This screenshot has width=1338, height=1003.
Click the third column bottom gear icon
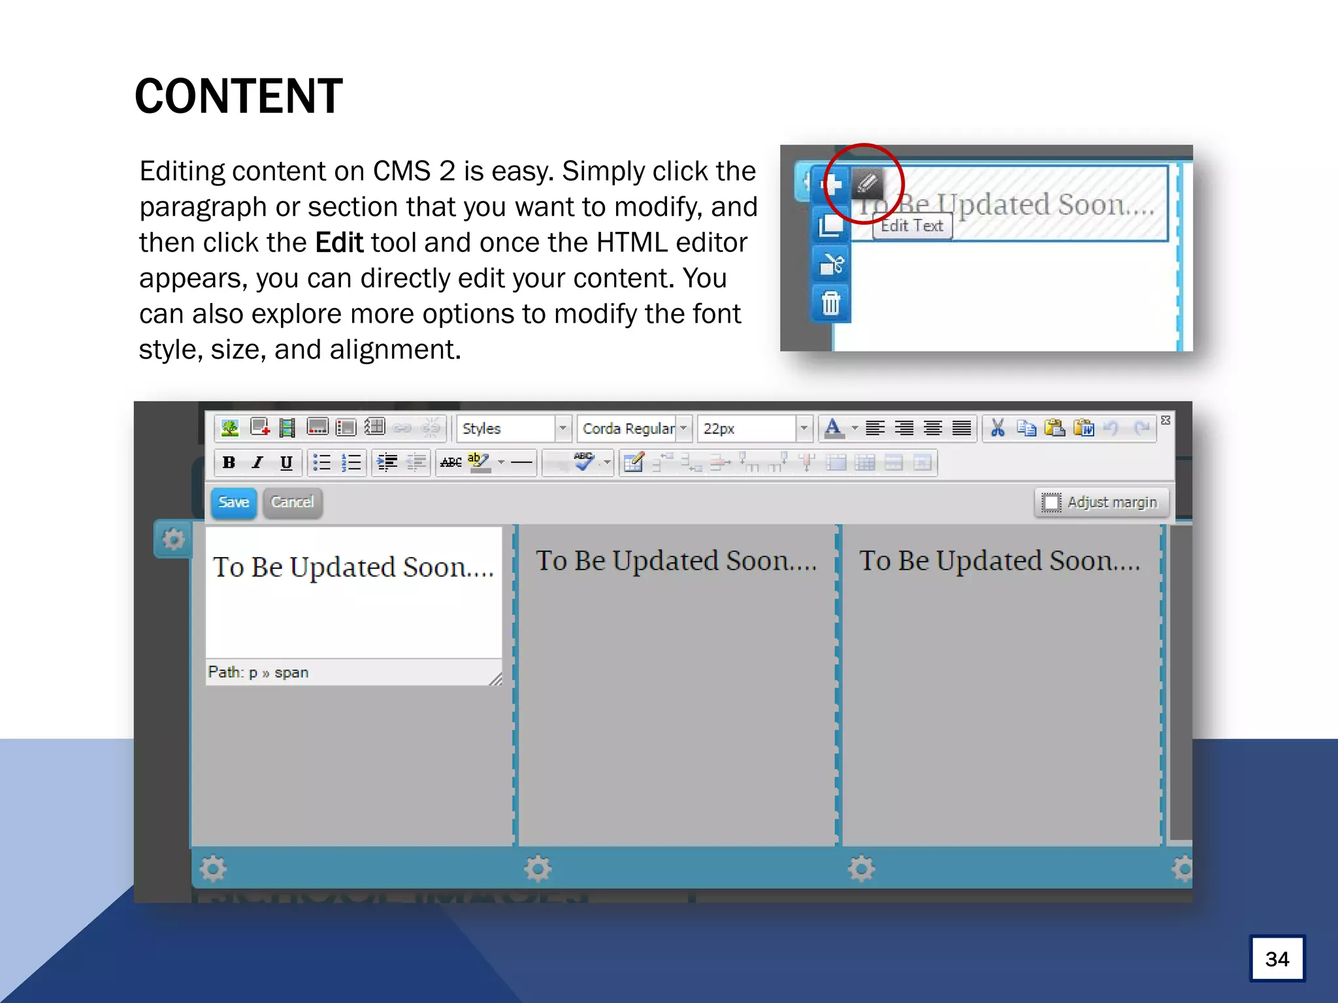(861, 869)
